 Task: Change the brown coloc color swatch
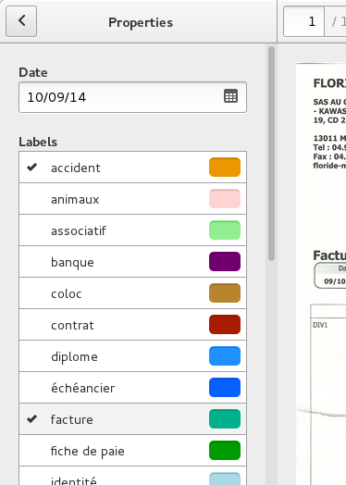[x=225, y=292]
